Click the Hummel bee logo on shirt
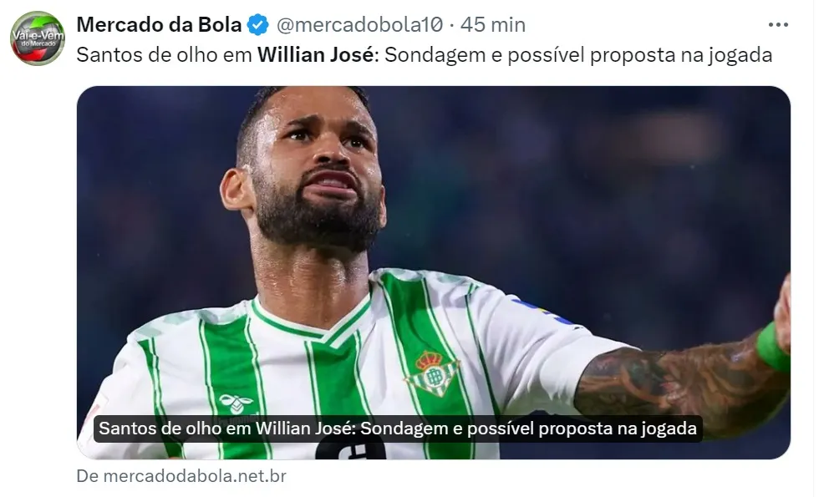The height and width of the screenshot is (497, 829). pos(236,404)
